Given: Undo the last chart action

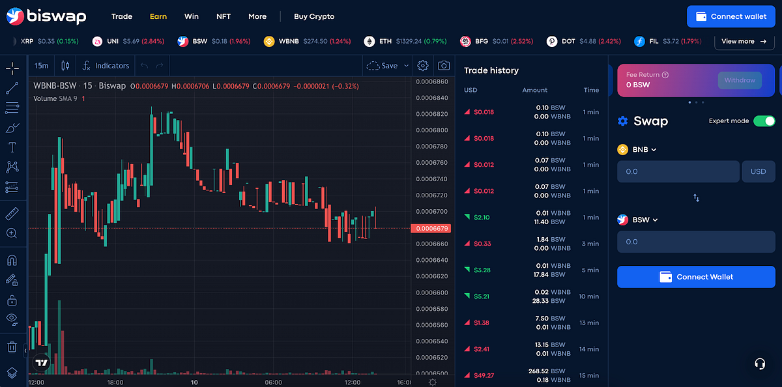Looking at the screenshot, I should pos(144,66).
